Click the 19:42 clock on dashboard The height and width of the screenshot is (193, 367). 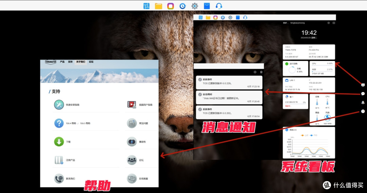coord(309,33)
